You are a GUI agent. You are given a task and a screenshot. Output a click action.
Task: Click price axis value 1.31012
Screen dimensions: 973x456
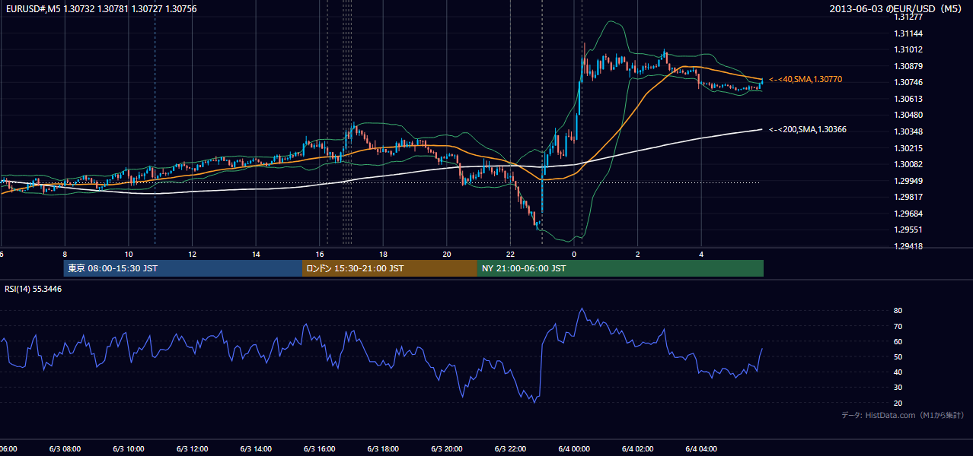(908, 49)
